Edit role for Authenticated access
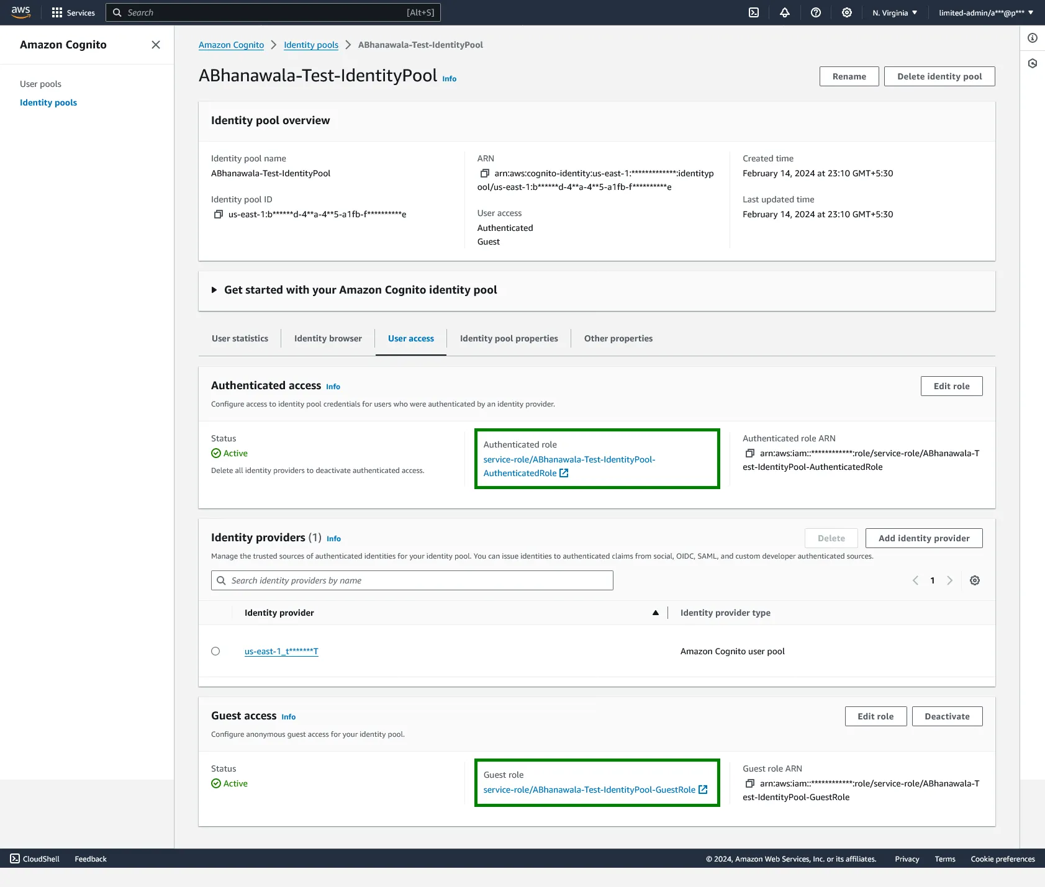The height and width of the screenshot is (887, 1045). coord(951,386)
